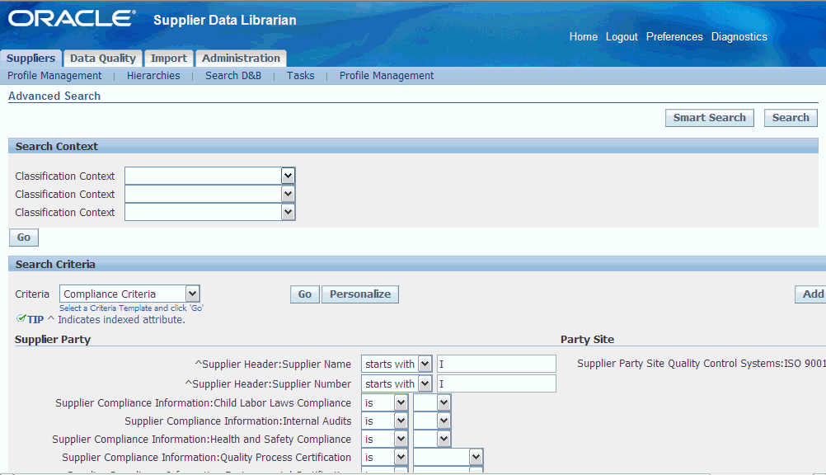The height and width of the screenshot is (475, 826).
Task: Open the Import tab
Action: pyautogui.click(x=168, y=58)
